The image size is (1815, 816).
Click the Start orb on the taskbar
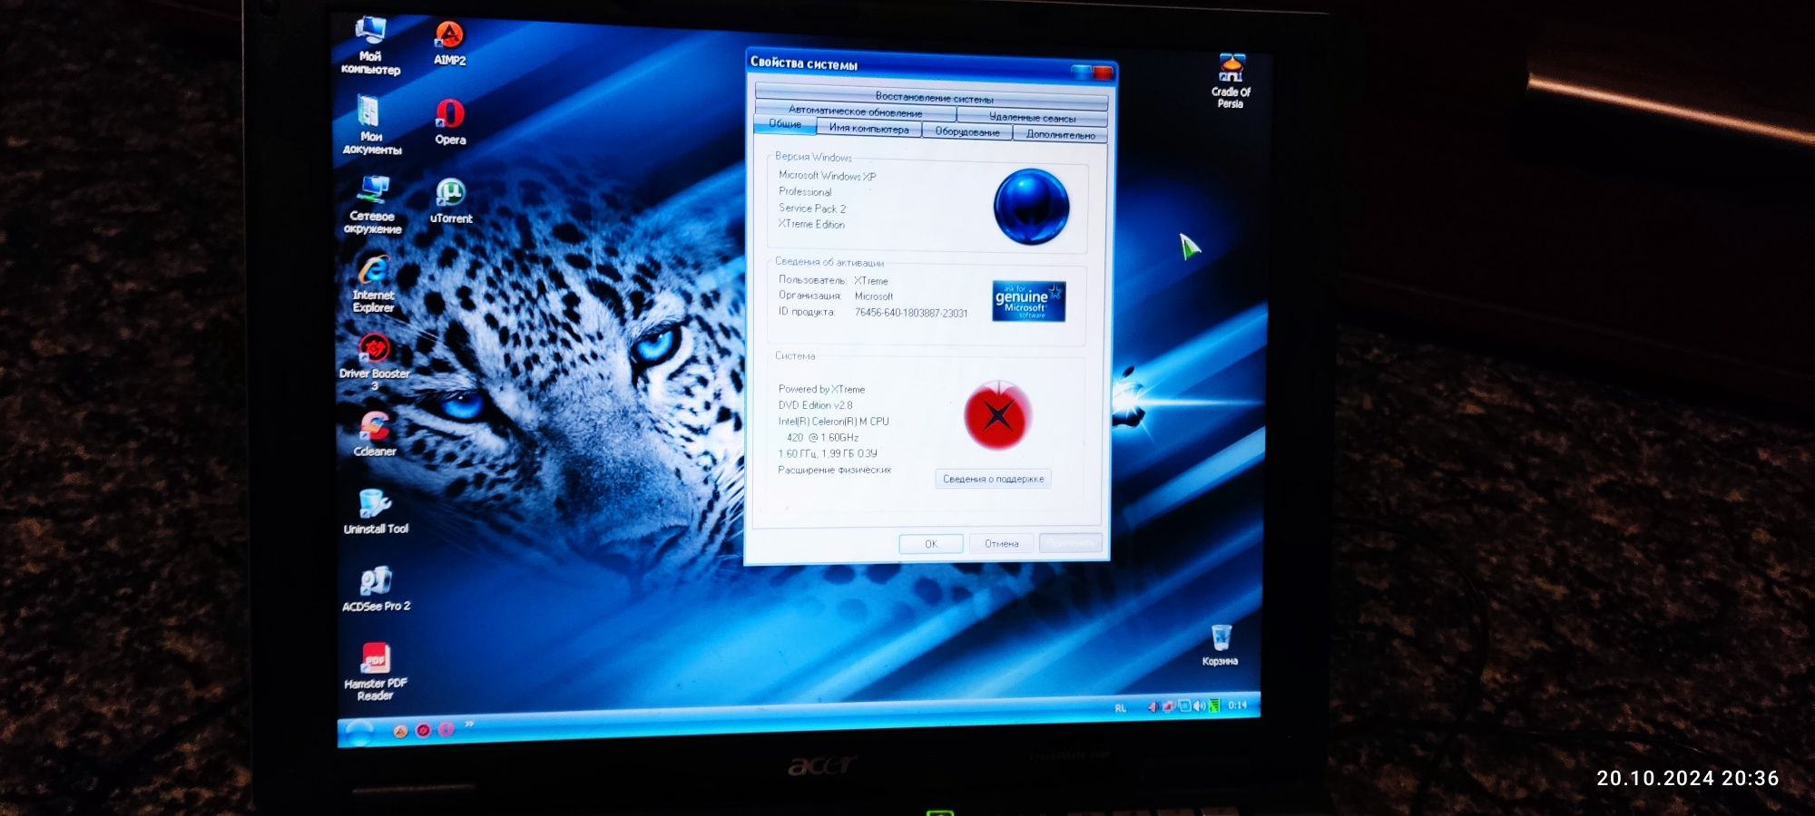(x=360, y=731)
